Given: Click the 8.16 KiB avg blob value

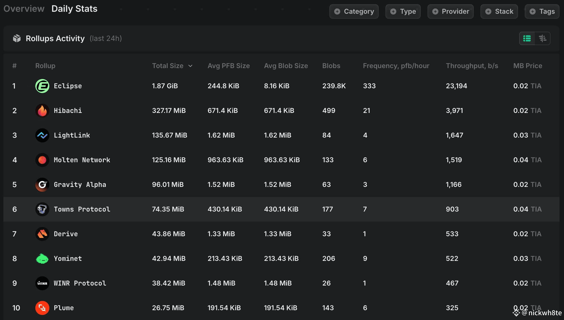Looking at the screenshot, I should (276, 86).
